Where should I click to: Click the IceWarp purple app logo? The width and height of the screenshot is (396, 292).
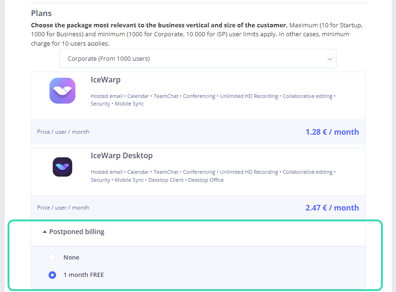[62, 90]
